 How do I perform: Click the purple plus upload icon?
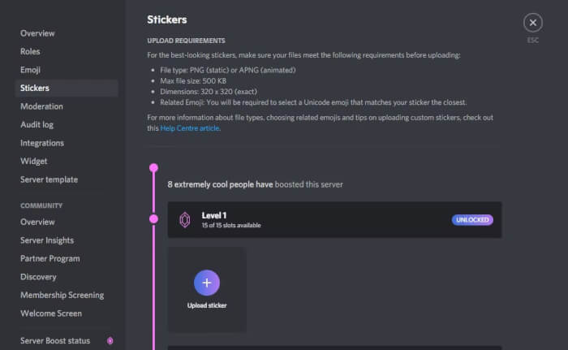(207, 282)
